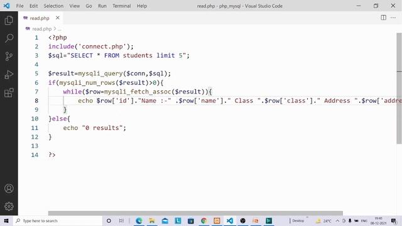Image resolution: width=402 pixels, height=226 pixels.
Task: Click the closing ?> PHP tag
Action: (x=52, y=155)
